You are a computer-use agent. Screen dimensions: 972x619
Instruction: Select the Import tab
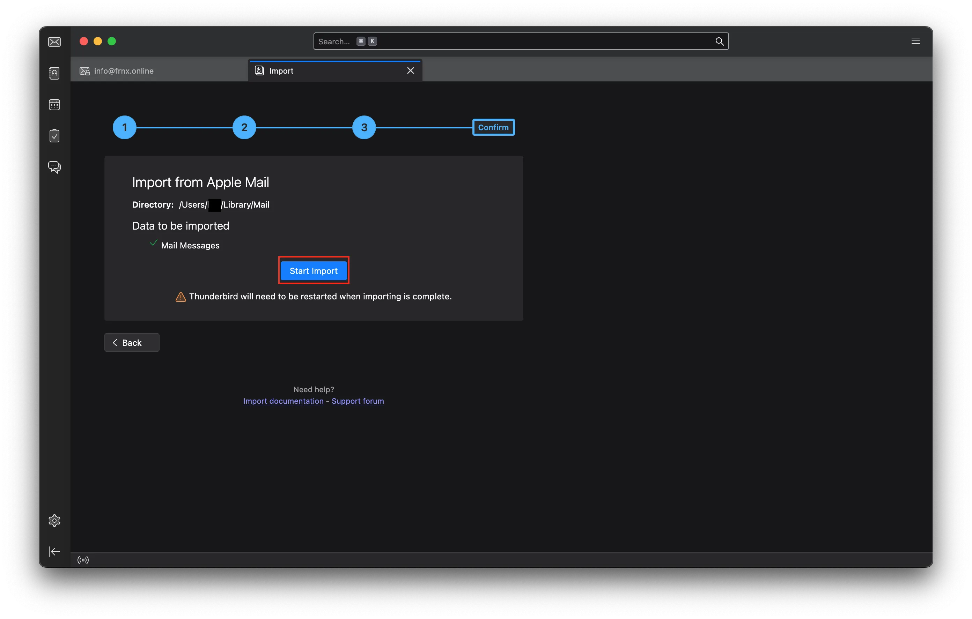point(335,70)
